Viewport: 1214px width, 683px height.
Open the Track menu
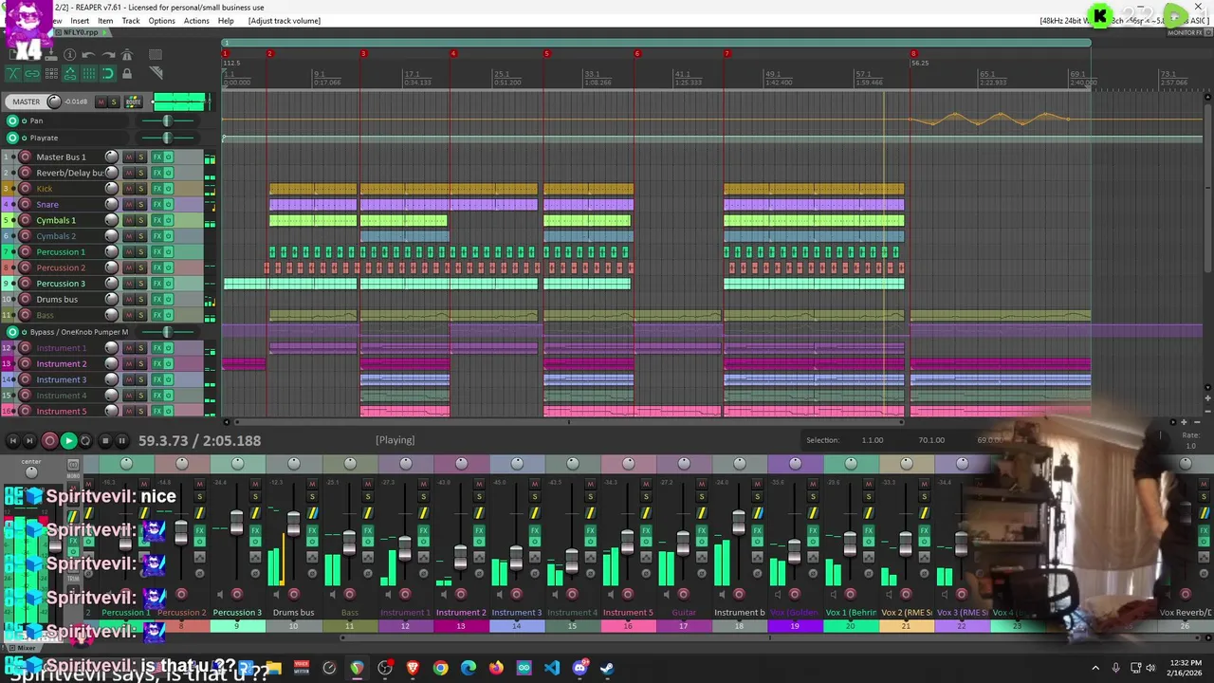point(131,21)
